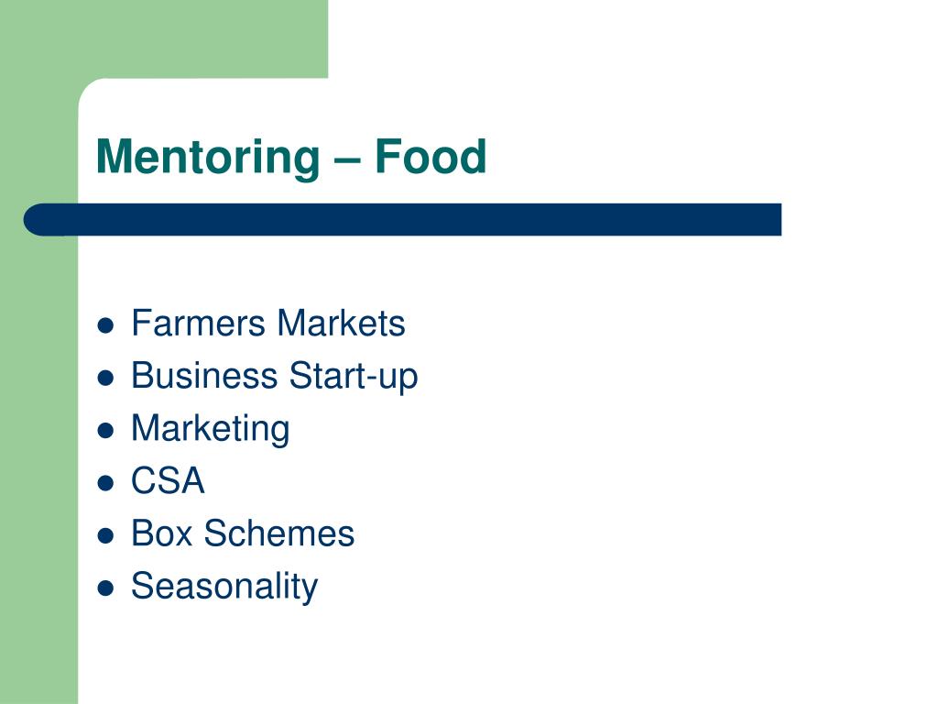The height and width of the screenshot is (704, 938).
Task: Click the bullet dot beside CSA
Action: coord(105,483)
